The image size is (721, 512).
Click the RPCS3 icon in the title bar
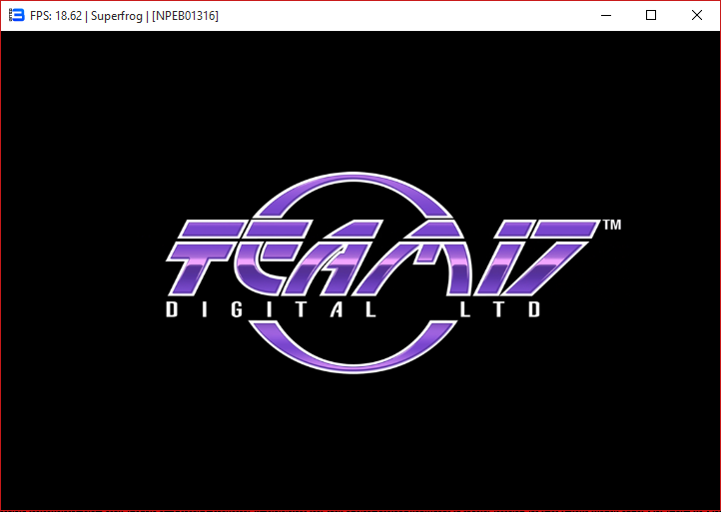coord(16,16)
